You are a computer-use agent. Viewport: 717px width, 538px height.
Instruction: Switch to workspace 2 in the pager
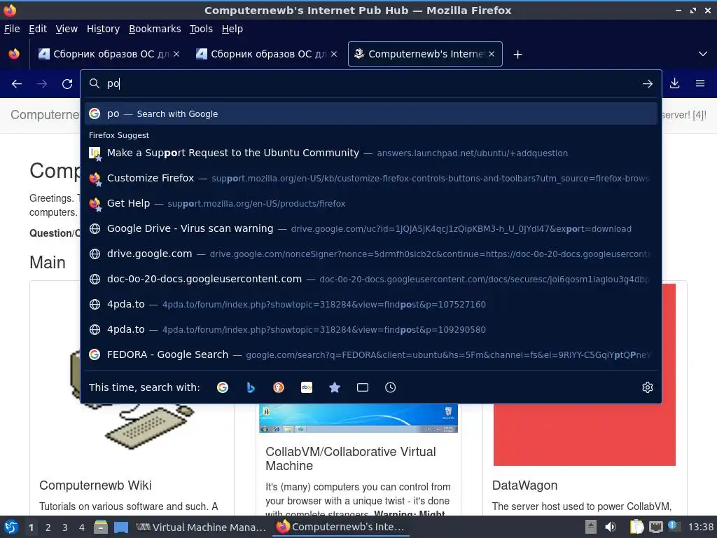(48, 527)
